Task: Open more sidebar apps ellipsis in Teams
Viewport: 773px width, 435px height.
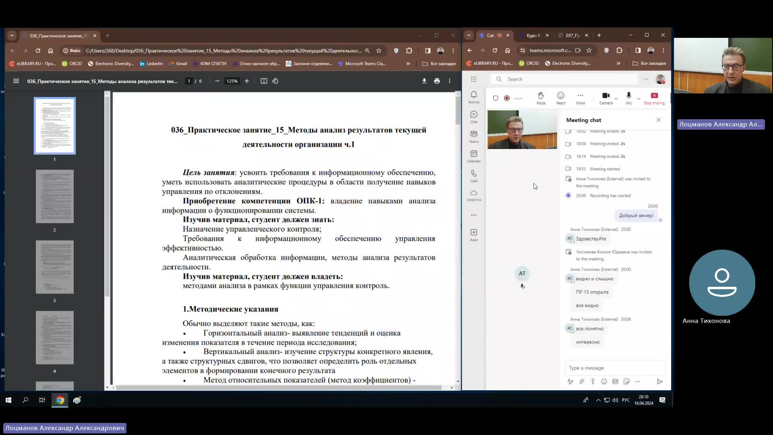Action: (x=474, y=215)
